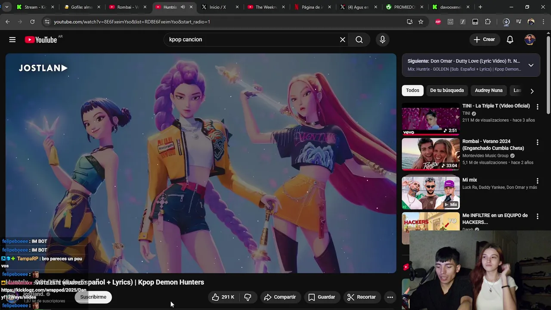This screenshot has height=310, width=551.
Task: Open YouTube notifications bell
Action: pos(510,40)
